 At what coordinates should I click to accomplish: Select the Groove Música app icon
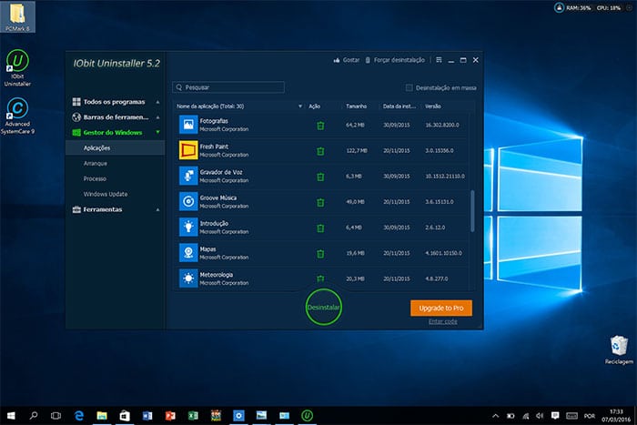tap(188, 201)
